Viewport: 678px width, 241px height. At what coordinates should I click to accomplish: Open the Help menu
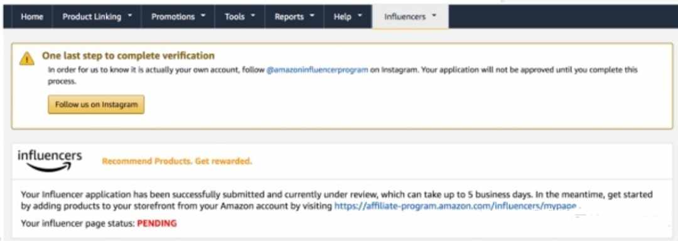click(348, 17)
